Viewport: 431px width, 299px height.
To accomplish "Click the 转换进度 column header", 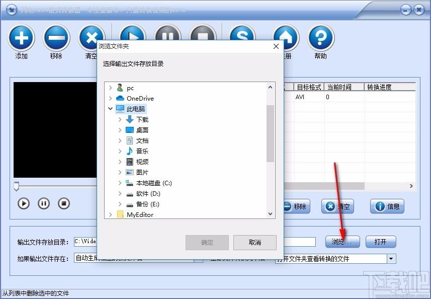I will (x=390, y=87).
